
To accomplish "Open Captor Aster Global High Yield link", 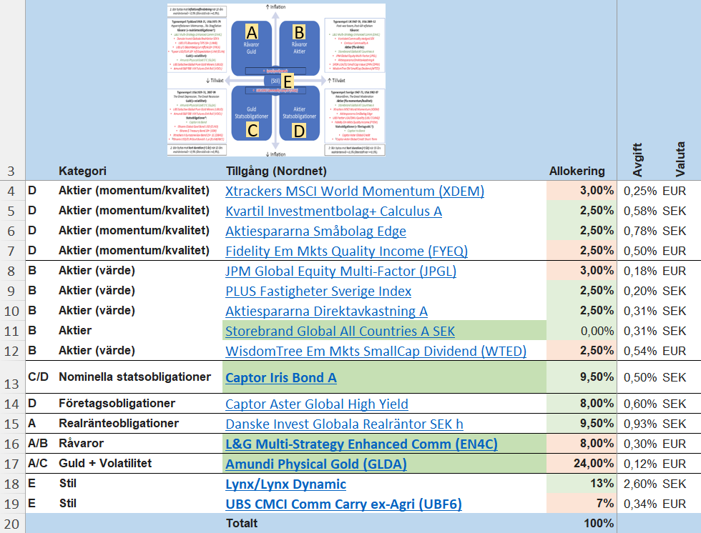I will [x=316, y=404].
